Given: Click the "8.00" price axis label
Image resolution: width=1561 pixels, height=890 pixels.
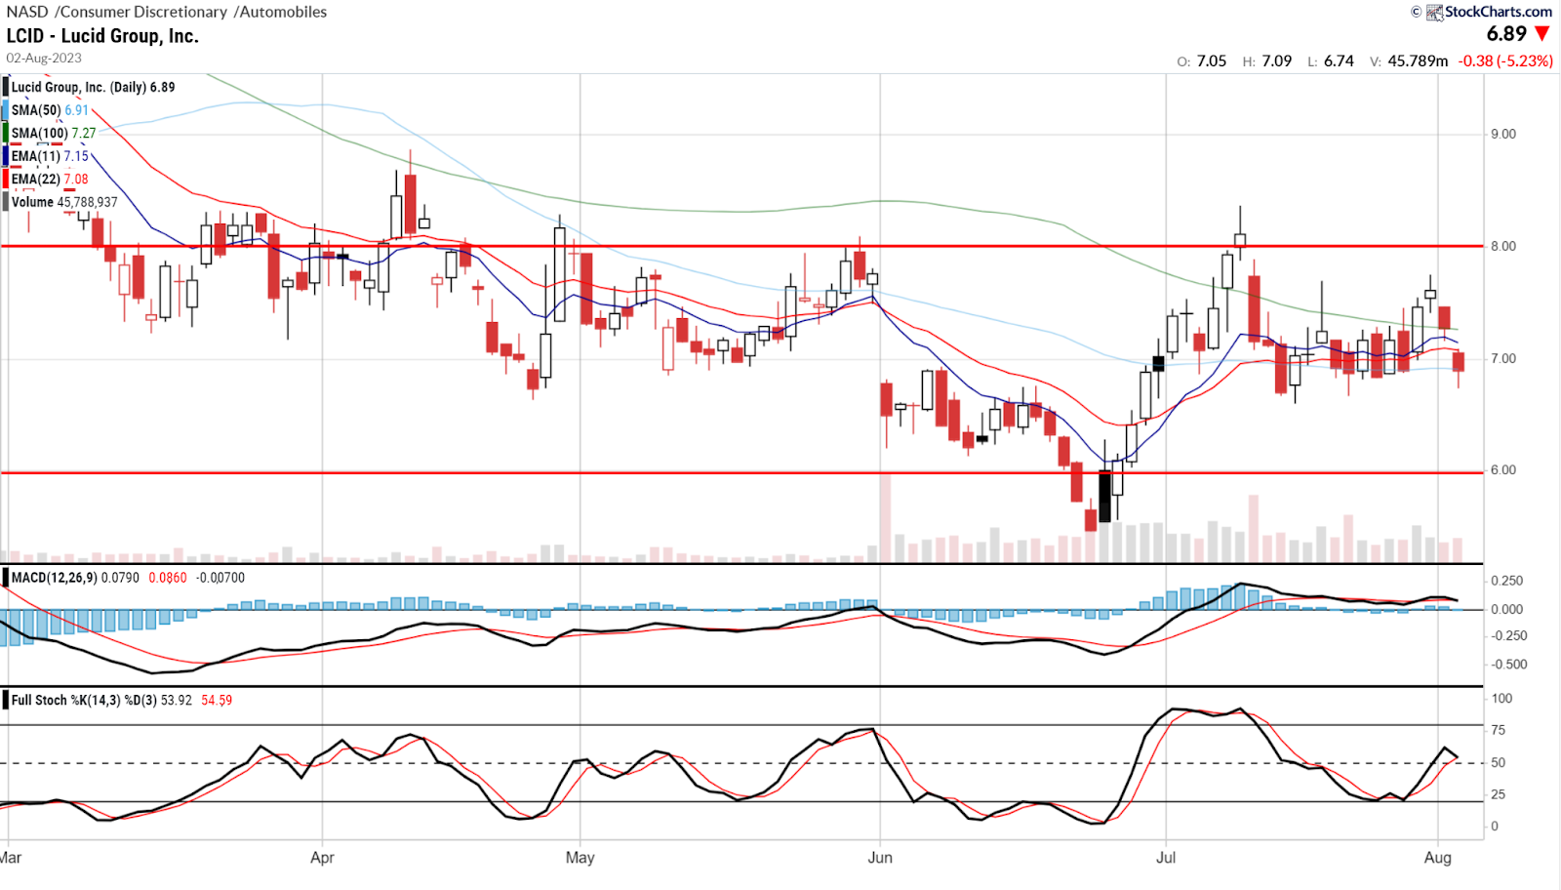Looking at the screenshot, I should click(x=1503, y=246).
